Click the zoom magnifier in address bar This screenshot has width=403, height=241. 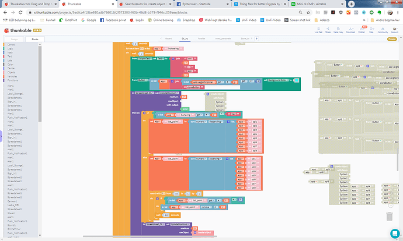coord(300,12)
